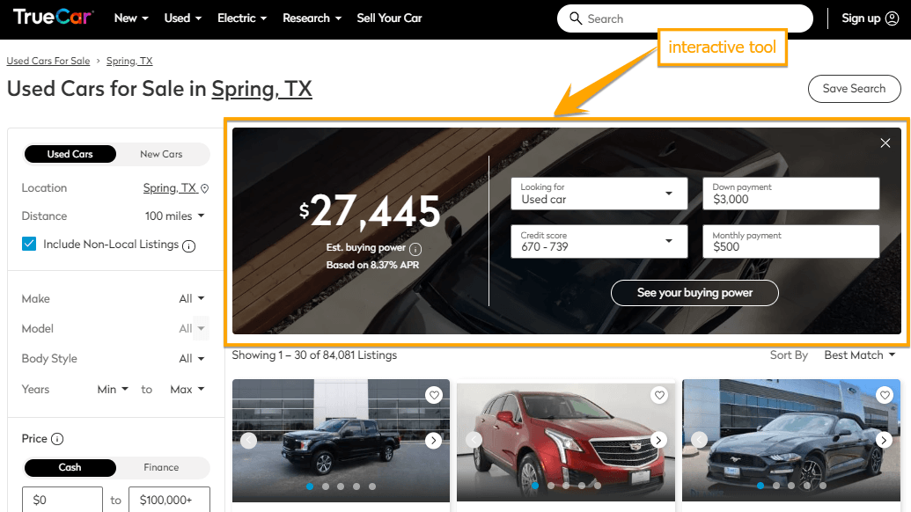
Task: Click the Sign up link
Action: (x=861, y=18)
